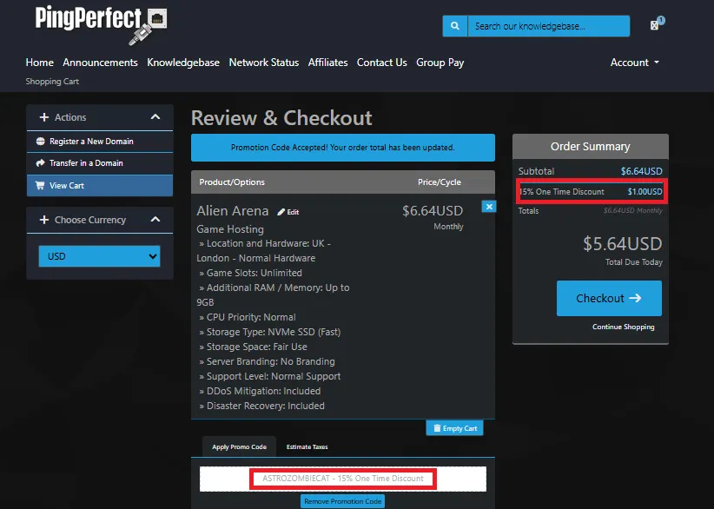Click Remove Promotion Code button
Image resolution: width=714 pixels, height=509 pixels.
342,501
